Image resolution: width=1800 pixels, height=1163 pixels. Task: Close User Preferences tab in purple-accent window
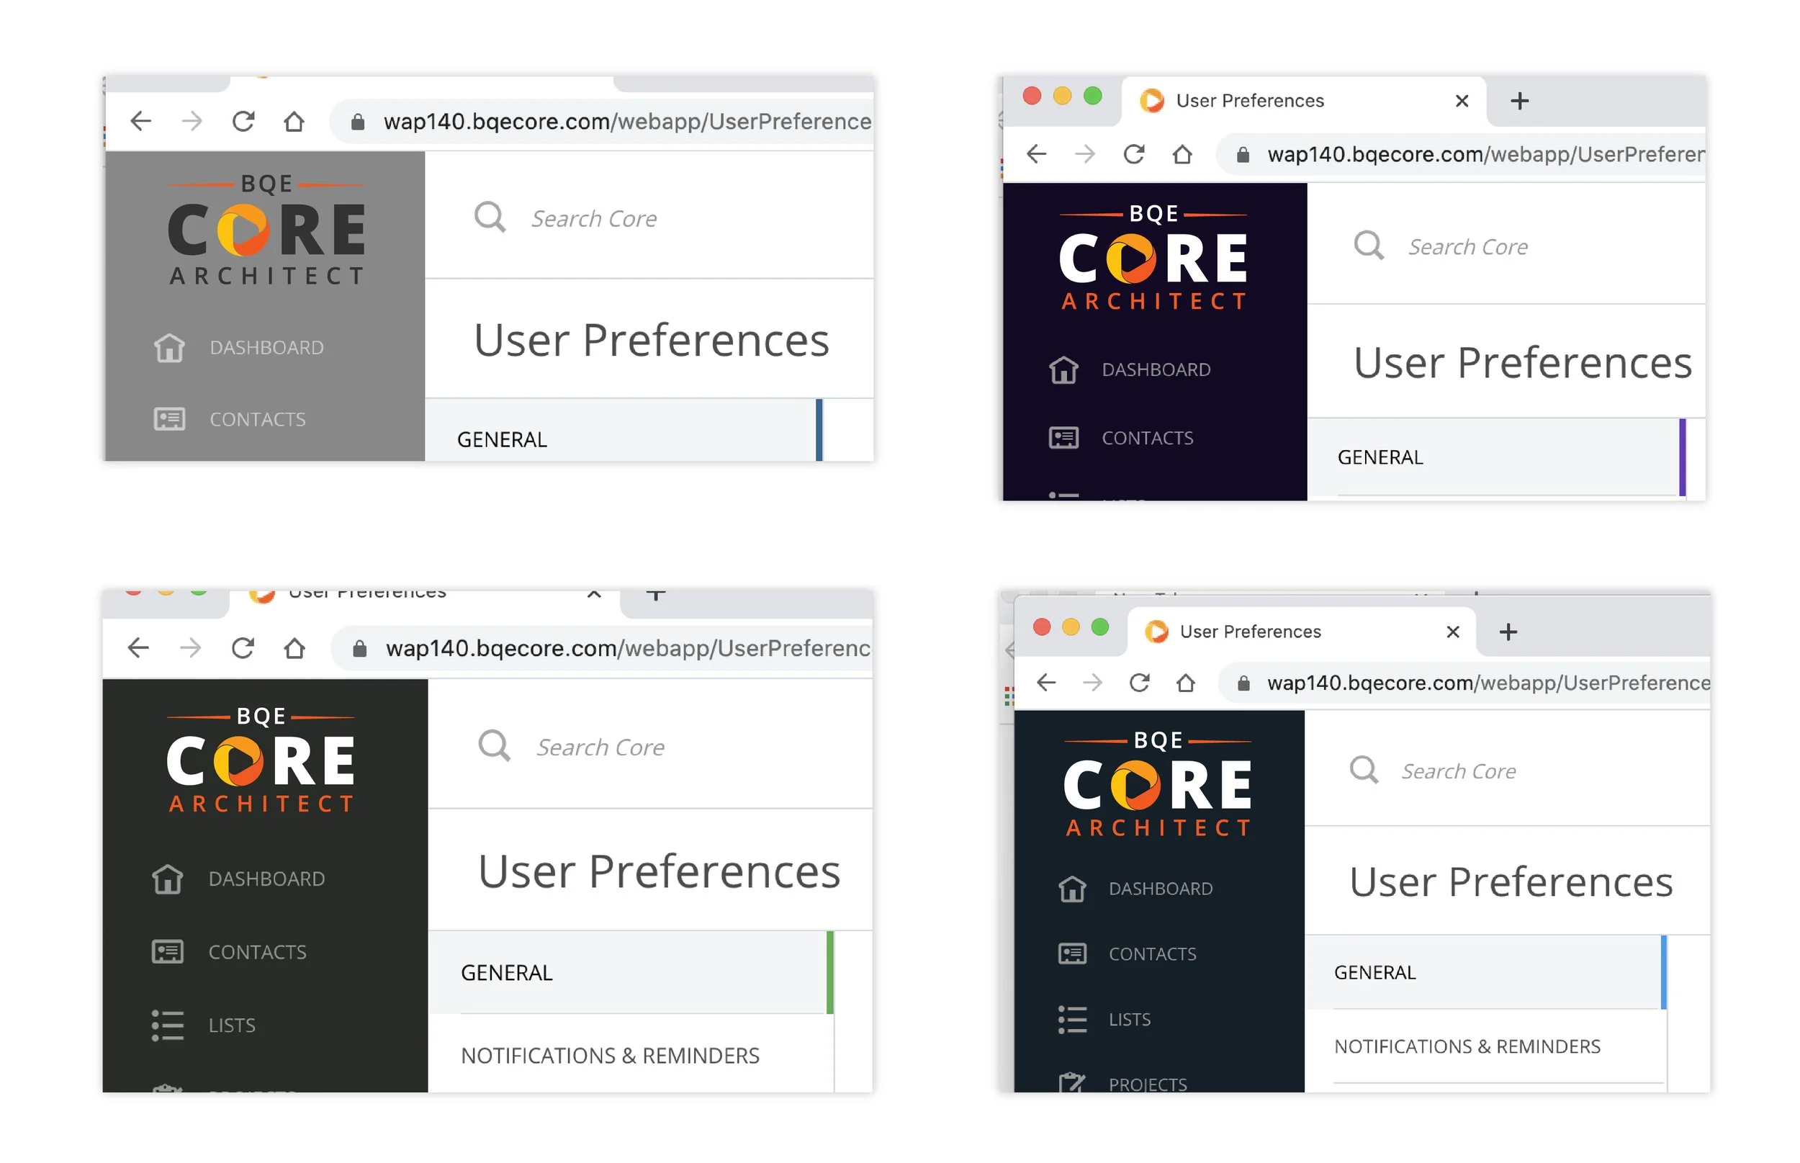click(x=1462, y=100)
